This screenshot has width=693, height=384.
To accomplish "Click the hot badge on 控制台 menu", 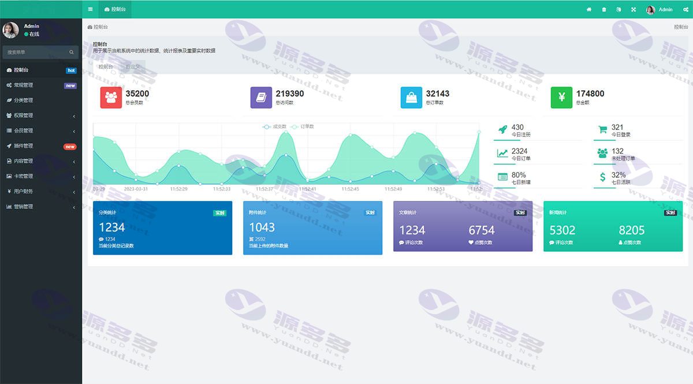I will pyautogui.click(x=71, y=70).
